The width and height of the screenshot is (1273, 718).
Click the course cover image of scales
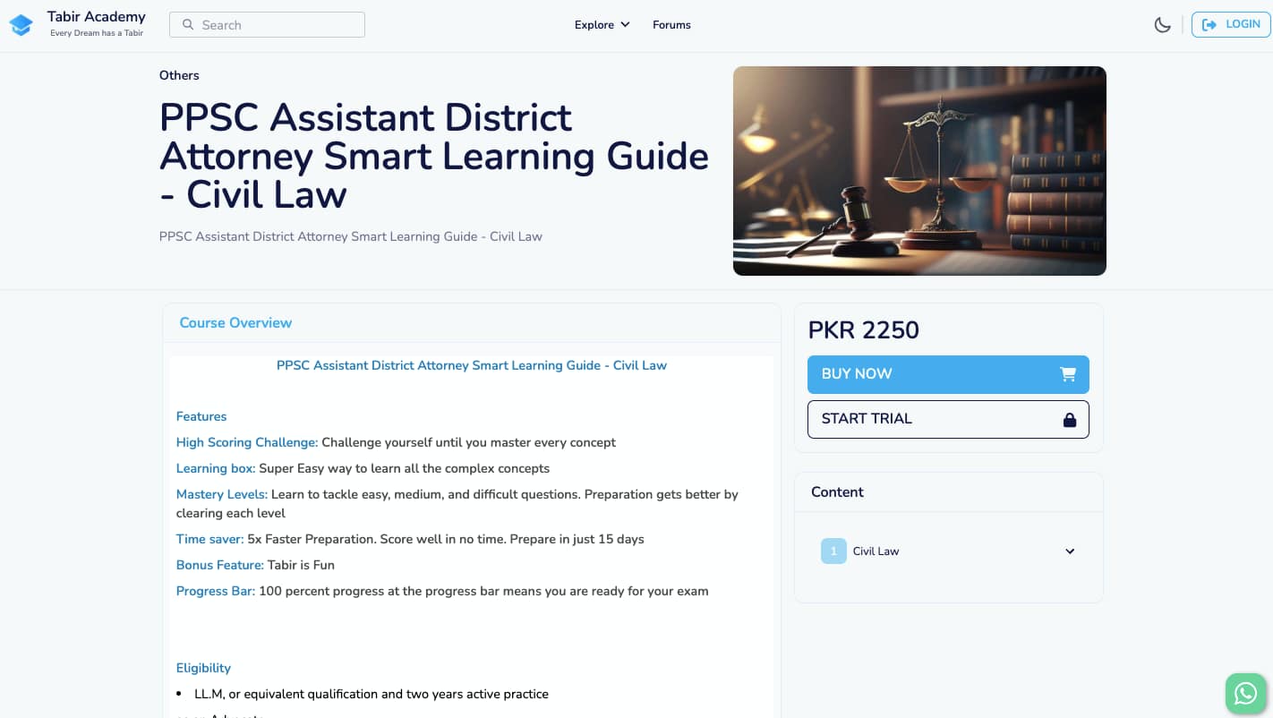click(x=919, y=170)
